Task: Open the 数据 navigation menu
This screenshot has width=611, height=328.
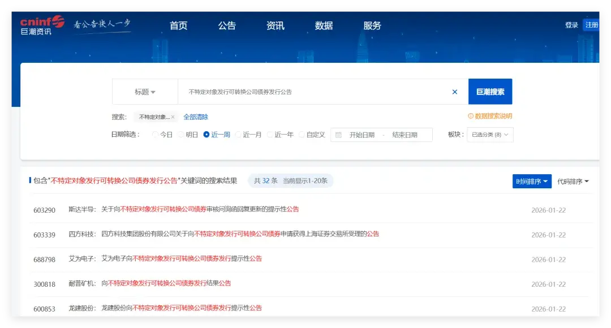Action: pos(324,25)
